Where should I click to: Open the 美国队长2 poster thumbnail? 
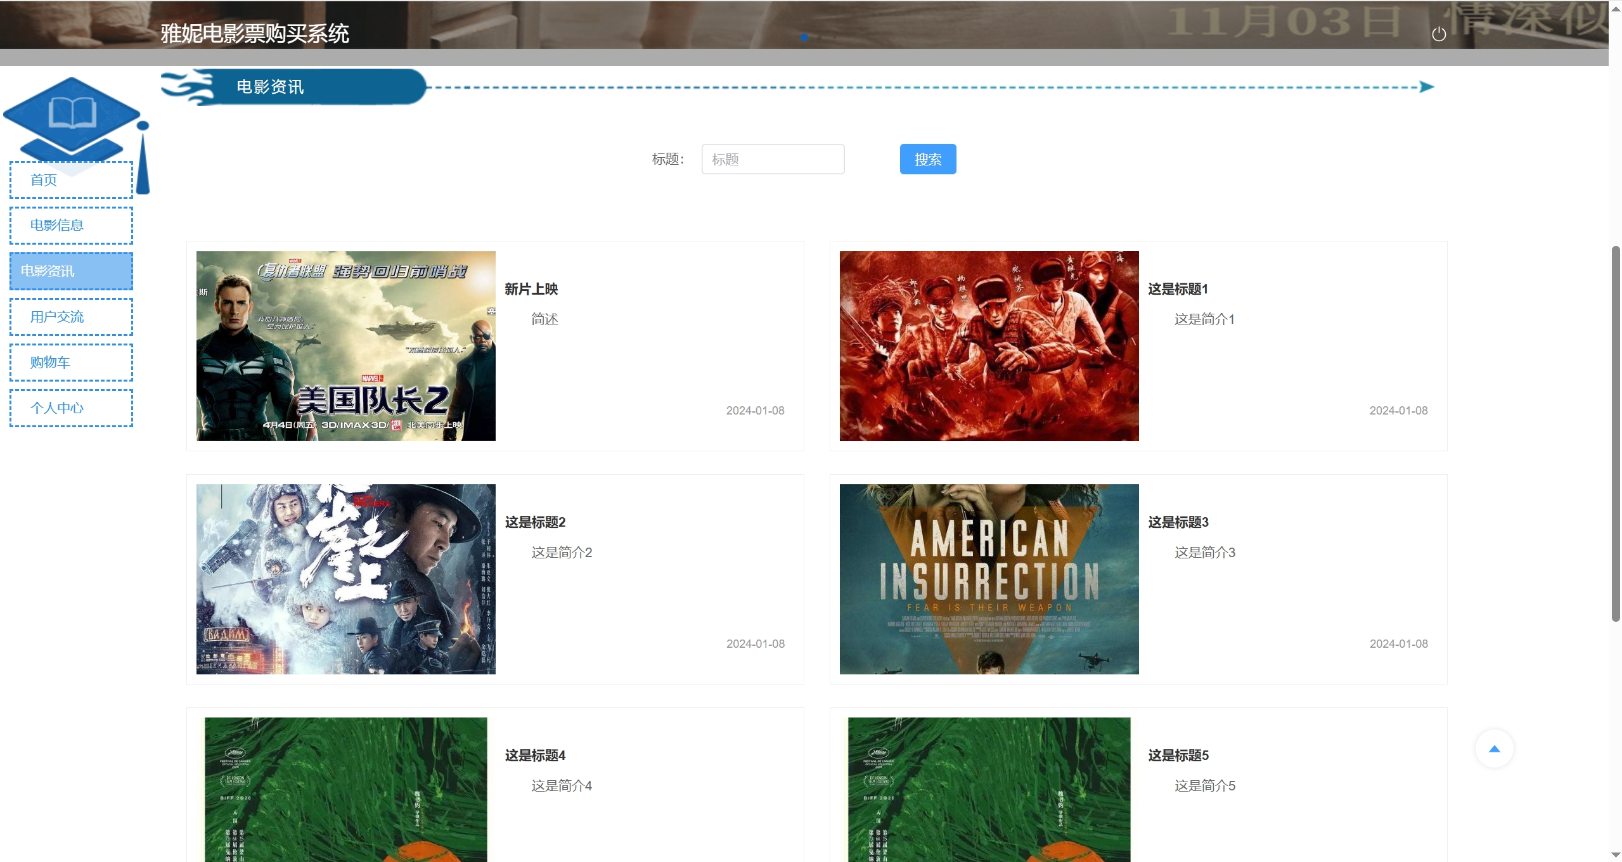[x=346, y=346]
